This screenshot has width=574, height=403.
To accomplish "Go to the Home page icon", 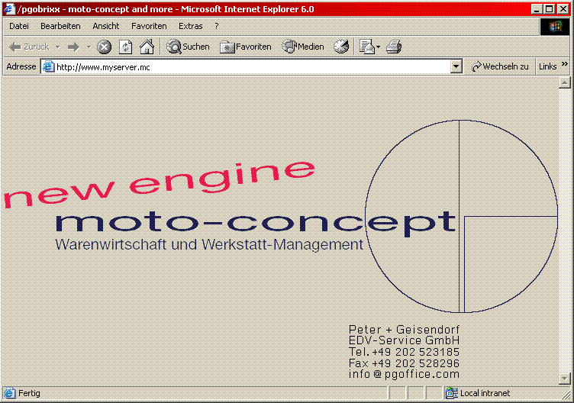I will 147,47.
